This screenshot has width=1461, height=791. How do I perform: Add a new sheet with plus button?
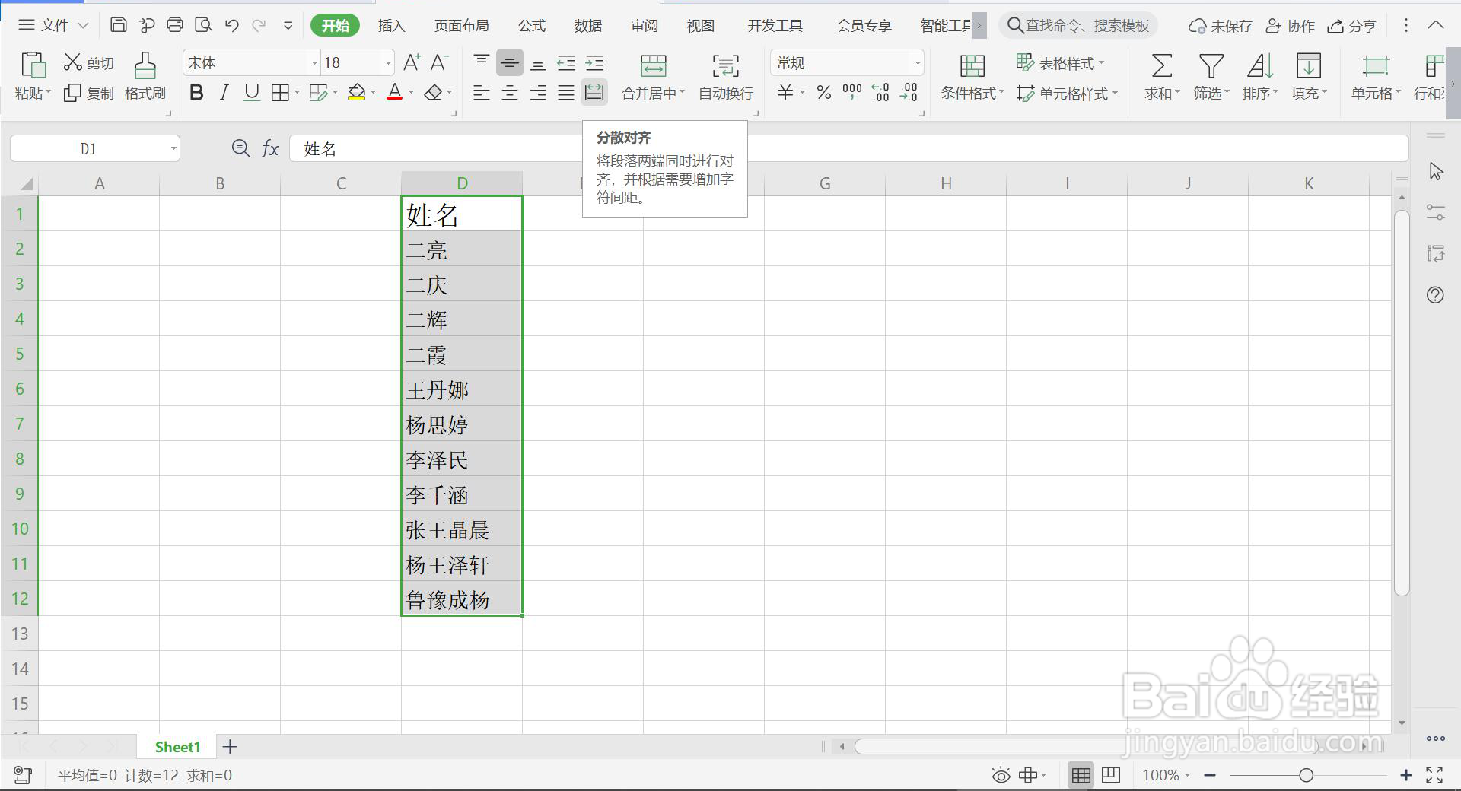[x=230, y=746]
